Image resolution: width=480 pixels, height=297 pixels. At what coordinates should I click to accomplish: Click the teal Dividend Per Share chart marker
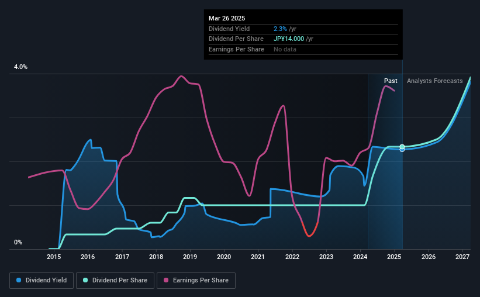tap(402, 147)
